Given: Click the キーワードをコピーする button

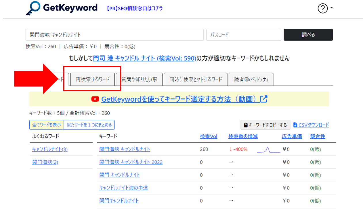Looking at the screenshot, I should (265, 125).
